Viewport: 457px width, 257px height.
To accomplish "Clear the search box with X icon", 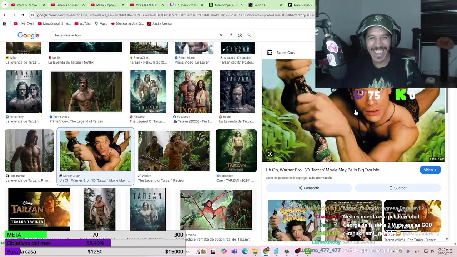I will [221, 35].
